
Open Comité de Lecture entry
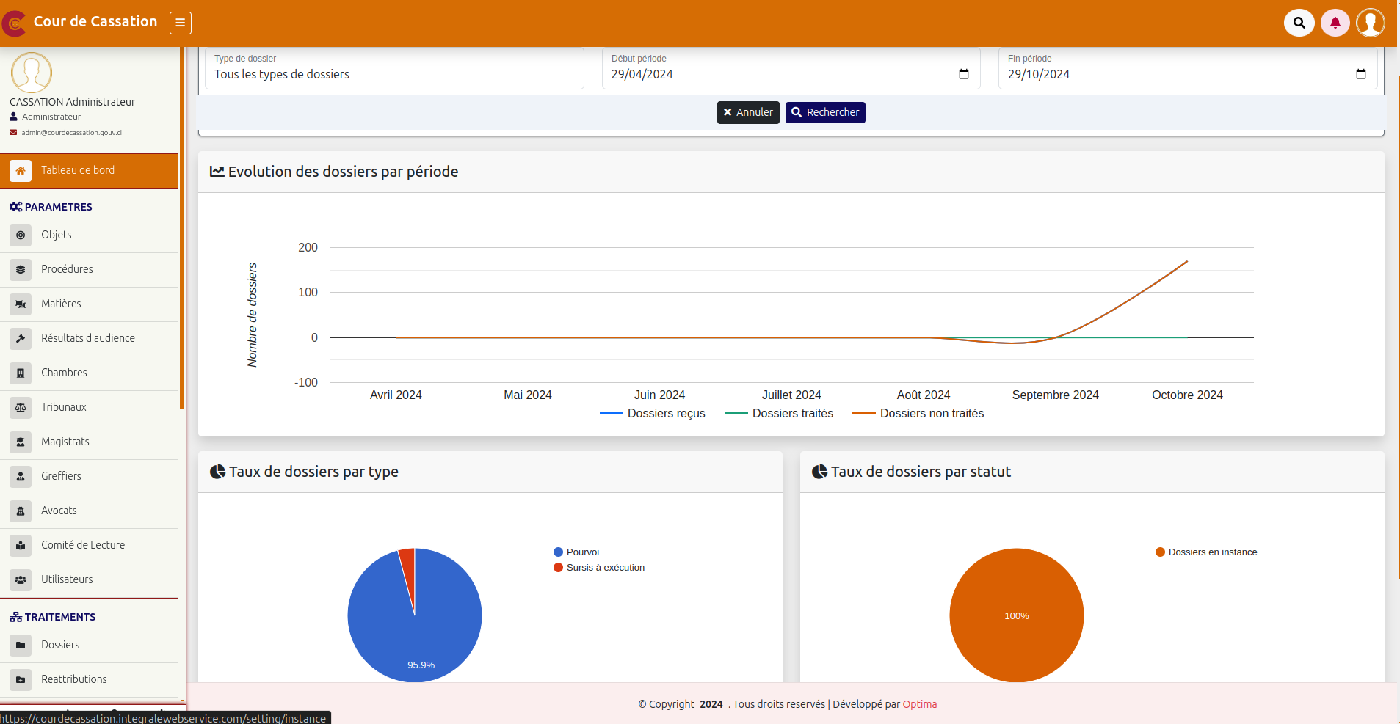click(89, 546)
